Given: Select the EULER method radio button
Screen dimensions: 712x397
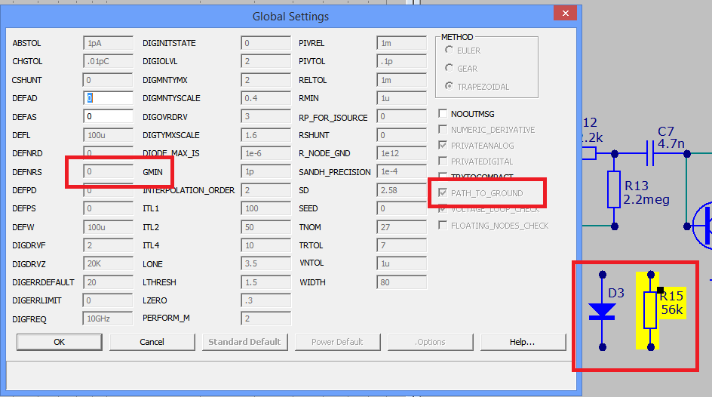Looking at the screenshot, I should click(450, 51).
